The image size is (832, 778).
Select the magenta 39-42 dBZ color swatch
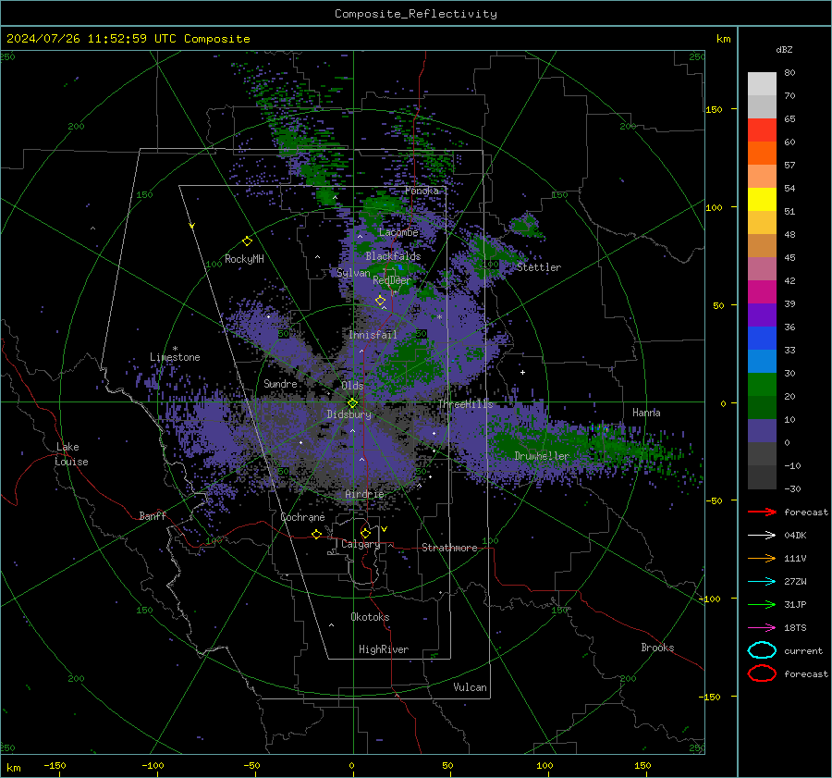point(762,292)
